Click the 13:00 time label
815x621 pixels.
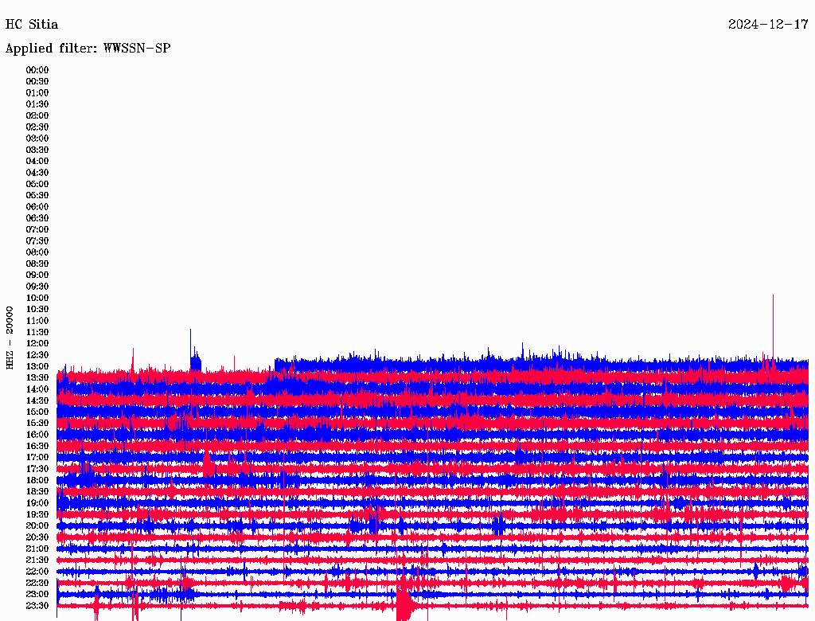click(x=37, y=367)
